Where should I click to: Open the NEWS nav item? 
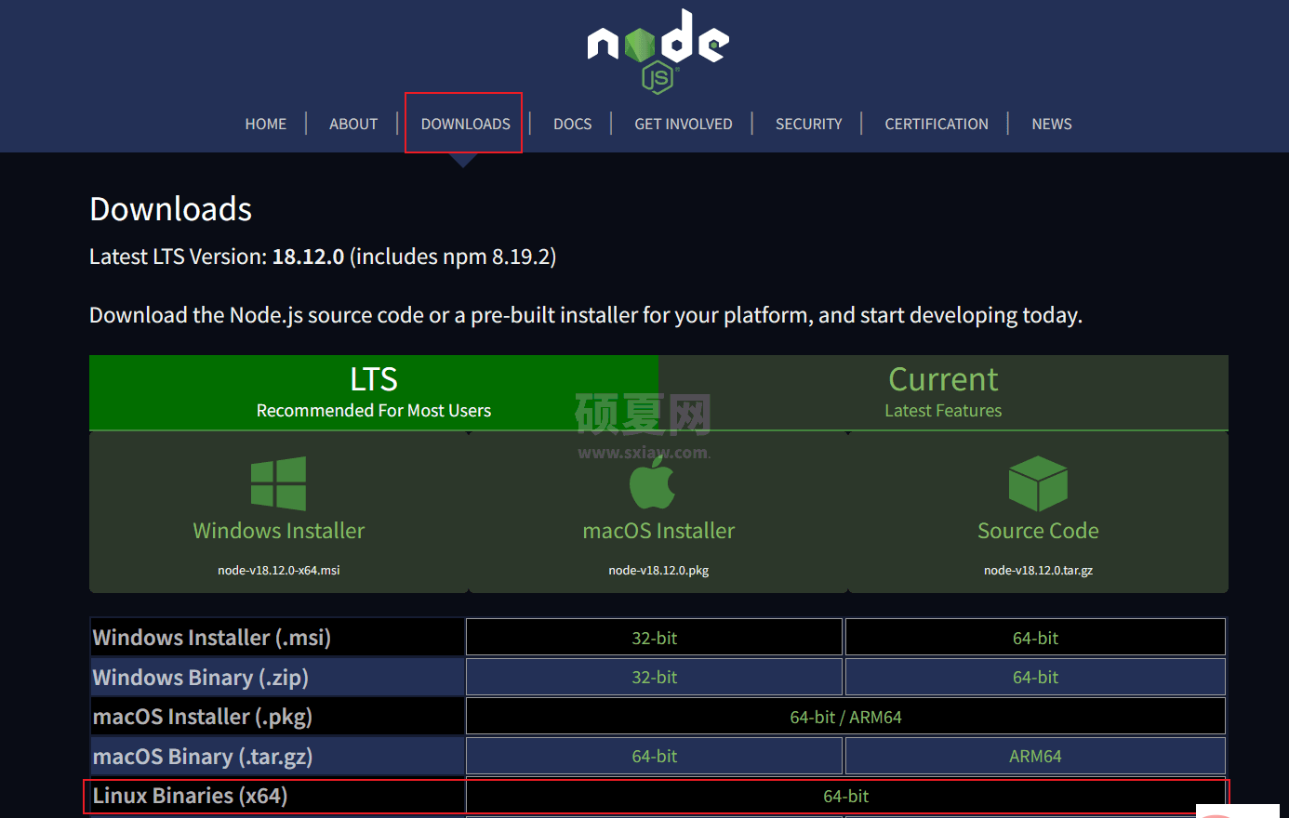click(x=1052, y=124)
